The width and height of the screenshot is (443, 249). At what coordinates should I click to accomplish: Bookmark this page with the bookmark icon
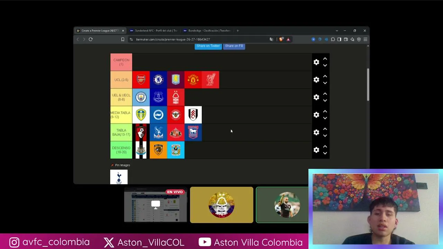(x=123, y=39)
